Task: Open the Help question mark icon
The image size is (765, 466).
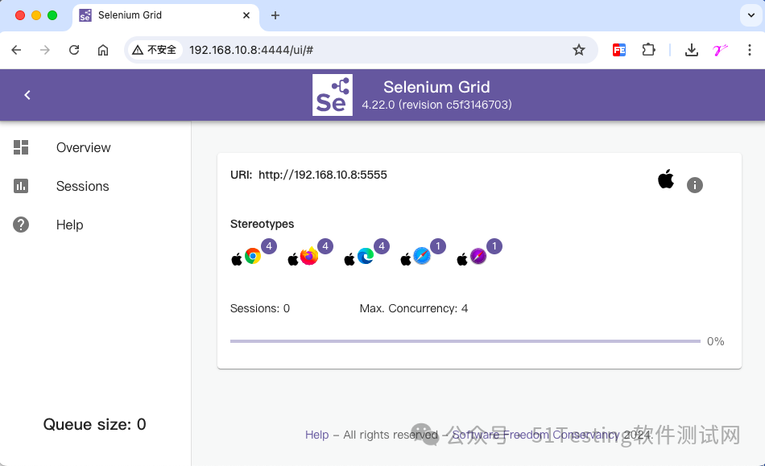Action: point(21,225)
